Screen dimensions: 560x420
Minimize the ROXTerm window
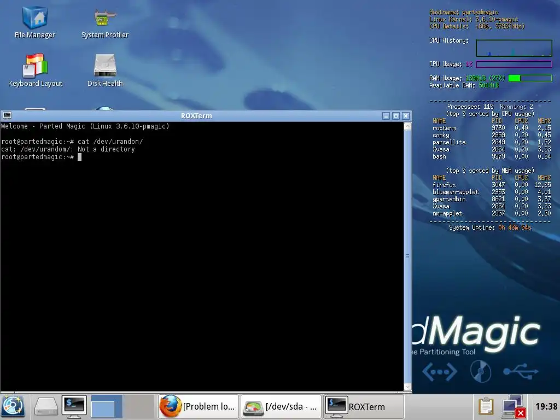tap(386, 116)
